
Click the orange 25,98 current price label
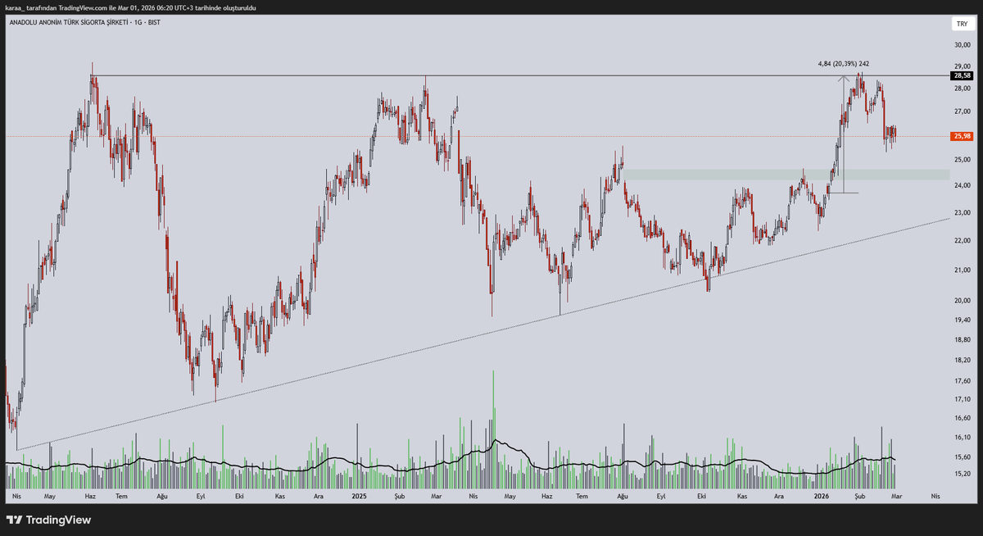962,136
